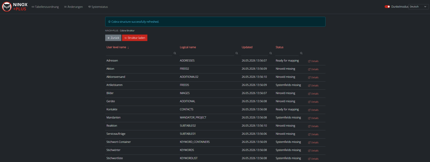Toggle the Dunkelmodus switch
This screenshot has height=162, width=430.
387,7
